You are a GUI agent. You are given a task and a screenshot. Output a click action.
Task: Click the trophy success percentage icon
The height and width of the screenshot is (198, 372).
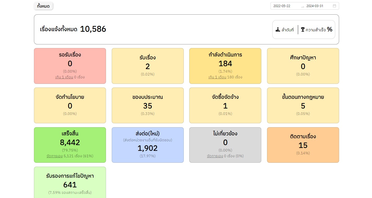pyautogui.click(x=303, y=30)
